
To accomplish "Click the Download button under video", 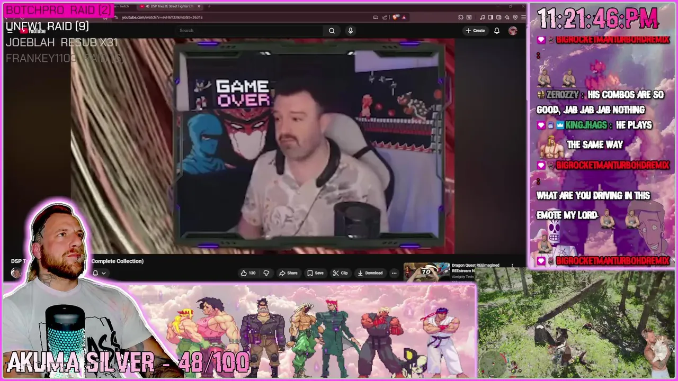I will pos(370,273).
